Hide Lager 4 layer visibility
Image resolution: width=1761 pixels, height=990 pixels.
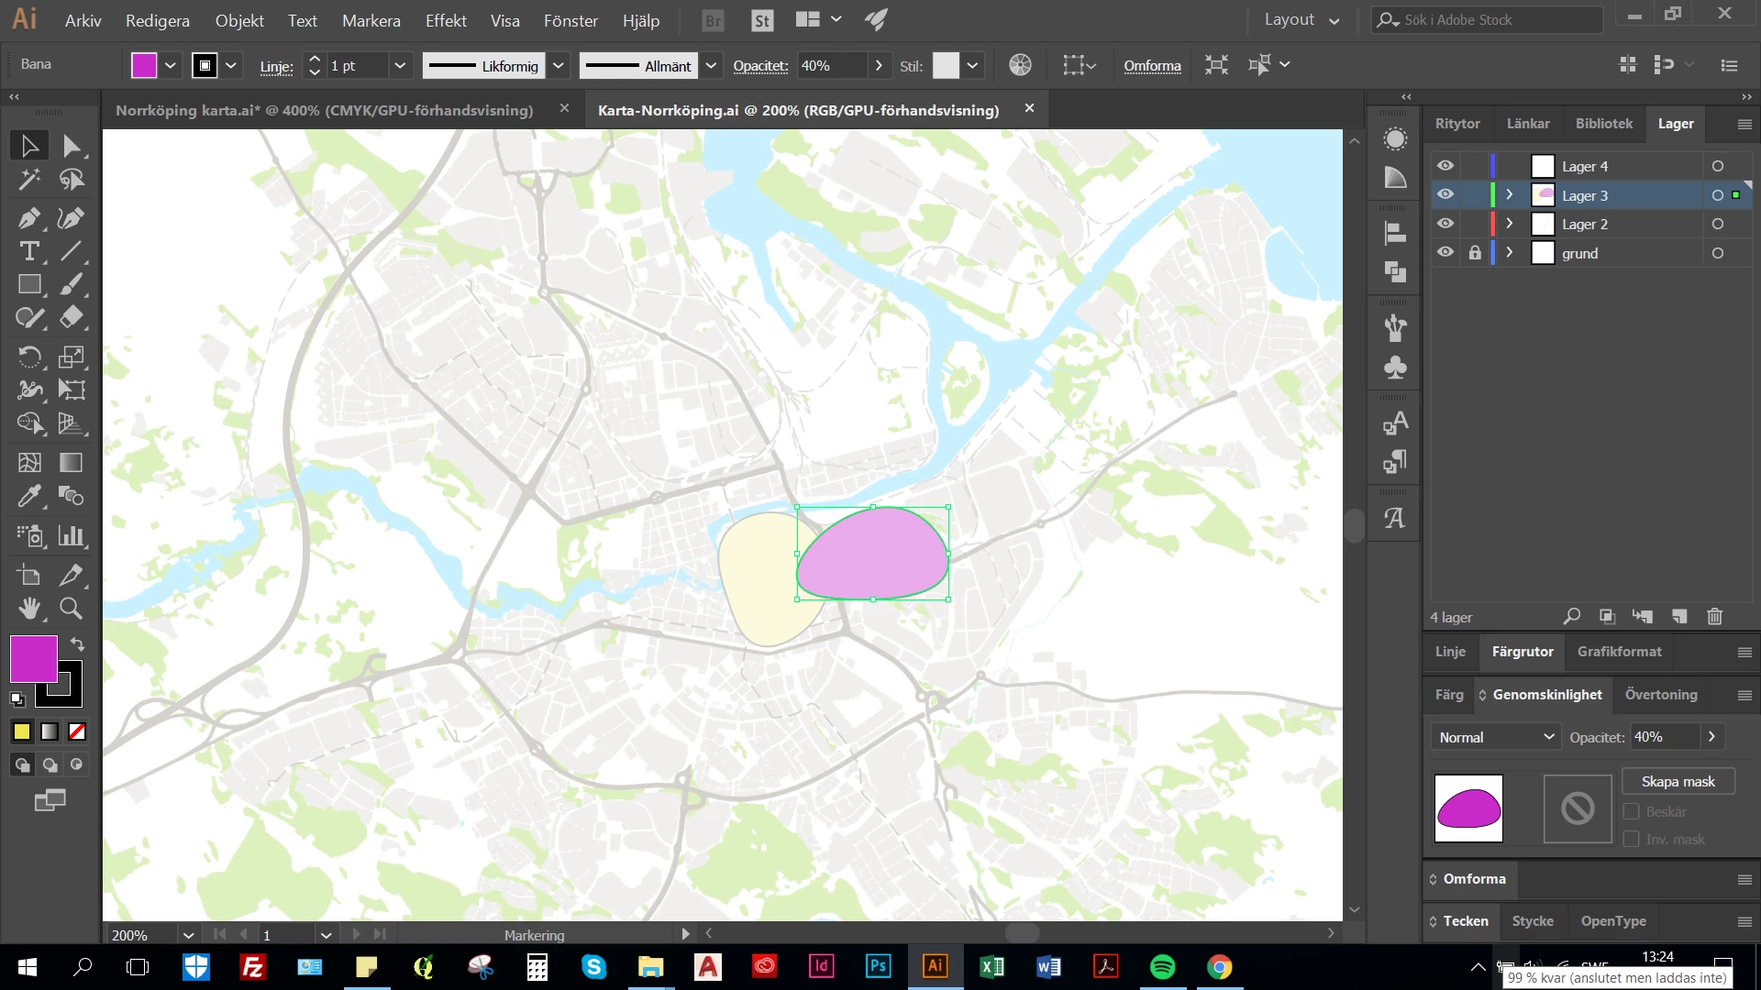click(x=1445, y=166)
